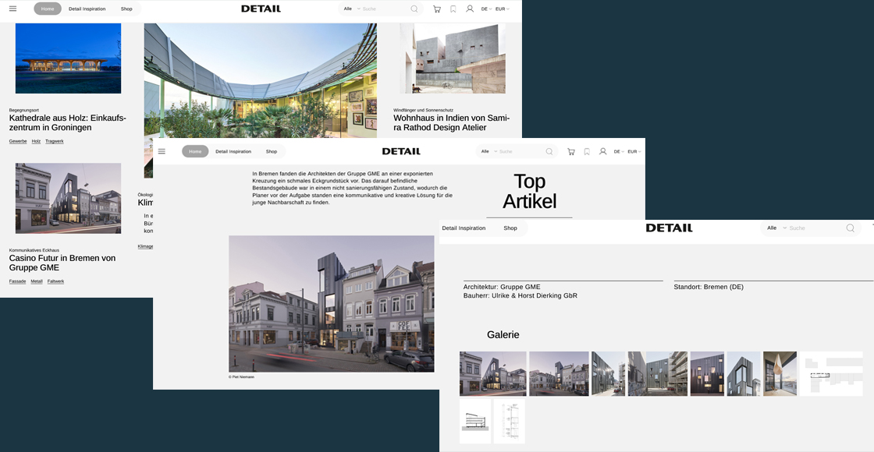The image size is (874, 452).
Task: Click the cart icon on the Bremen article page
Action: click(571, 151)
